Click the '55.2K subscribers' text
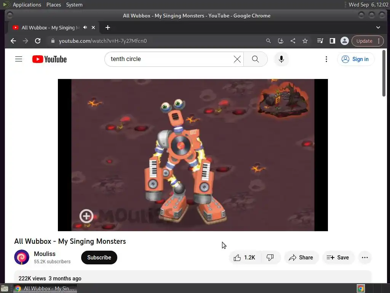Screen dimensions: 390x293 [52, 262]
